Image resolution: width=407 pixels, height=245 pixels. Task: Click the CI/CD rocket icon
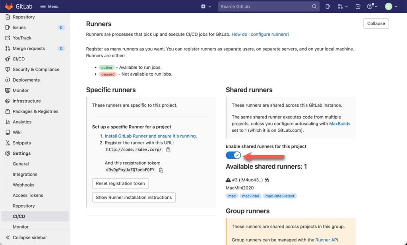coord(8,59)
